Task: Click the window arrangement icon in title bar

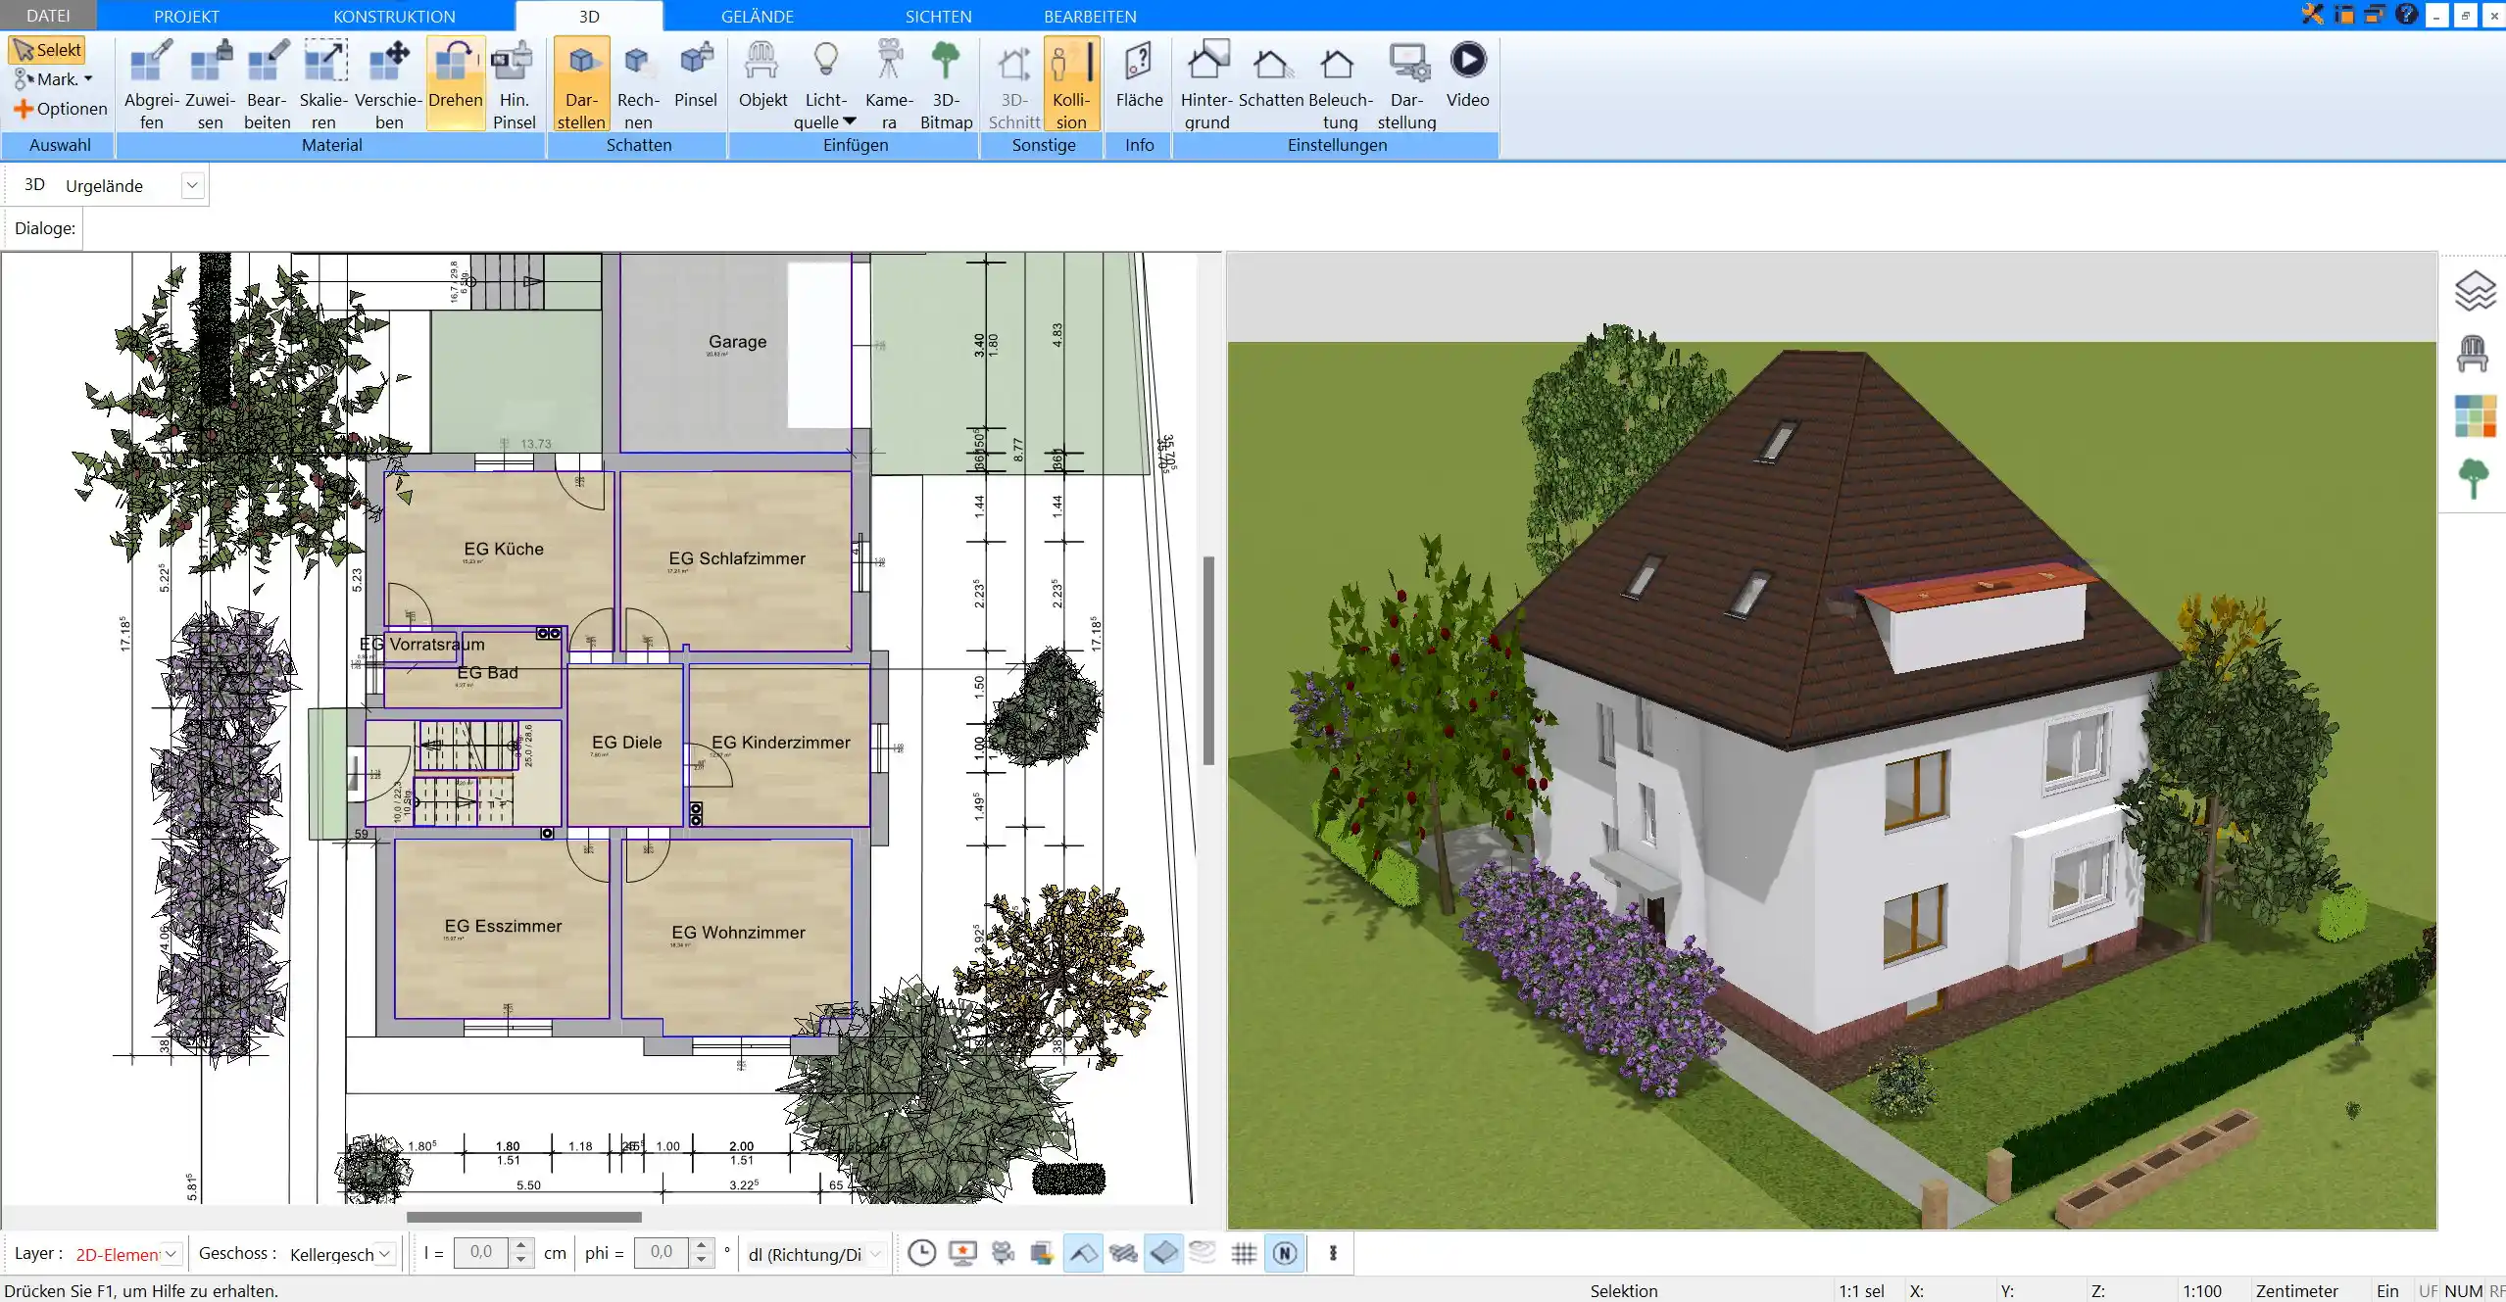Action: (x=2375, y=15)
